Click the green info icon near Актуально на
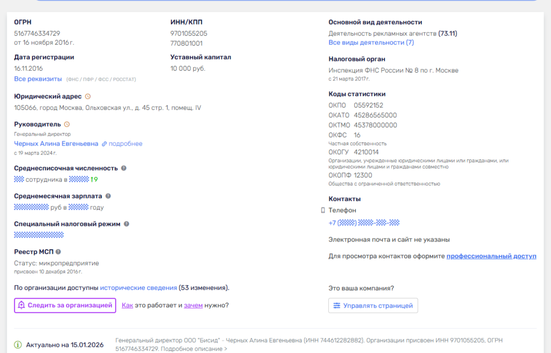 click(x=18, y=345)
